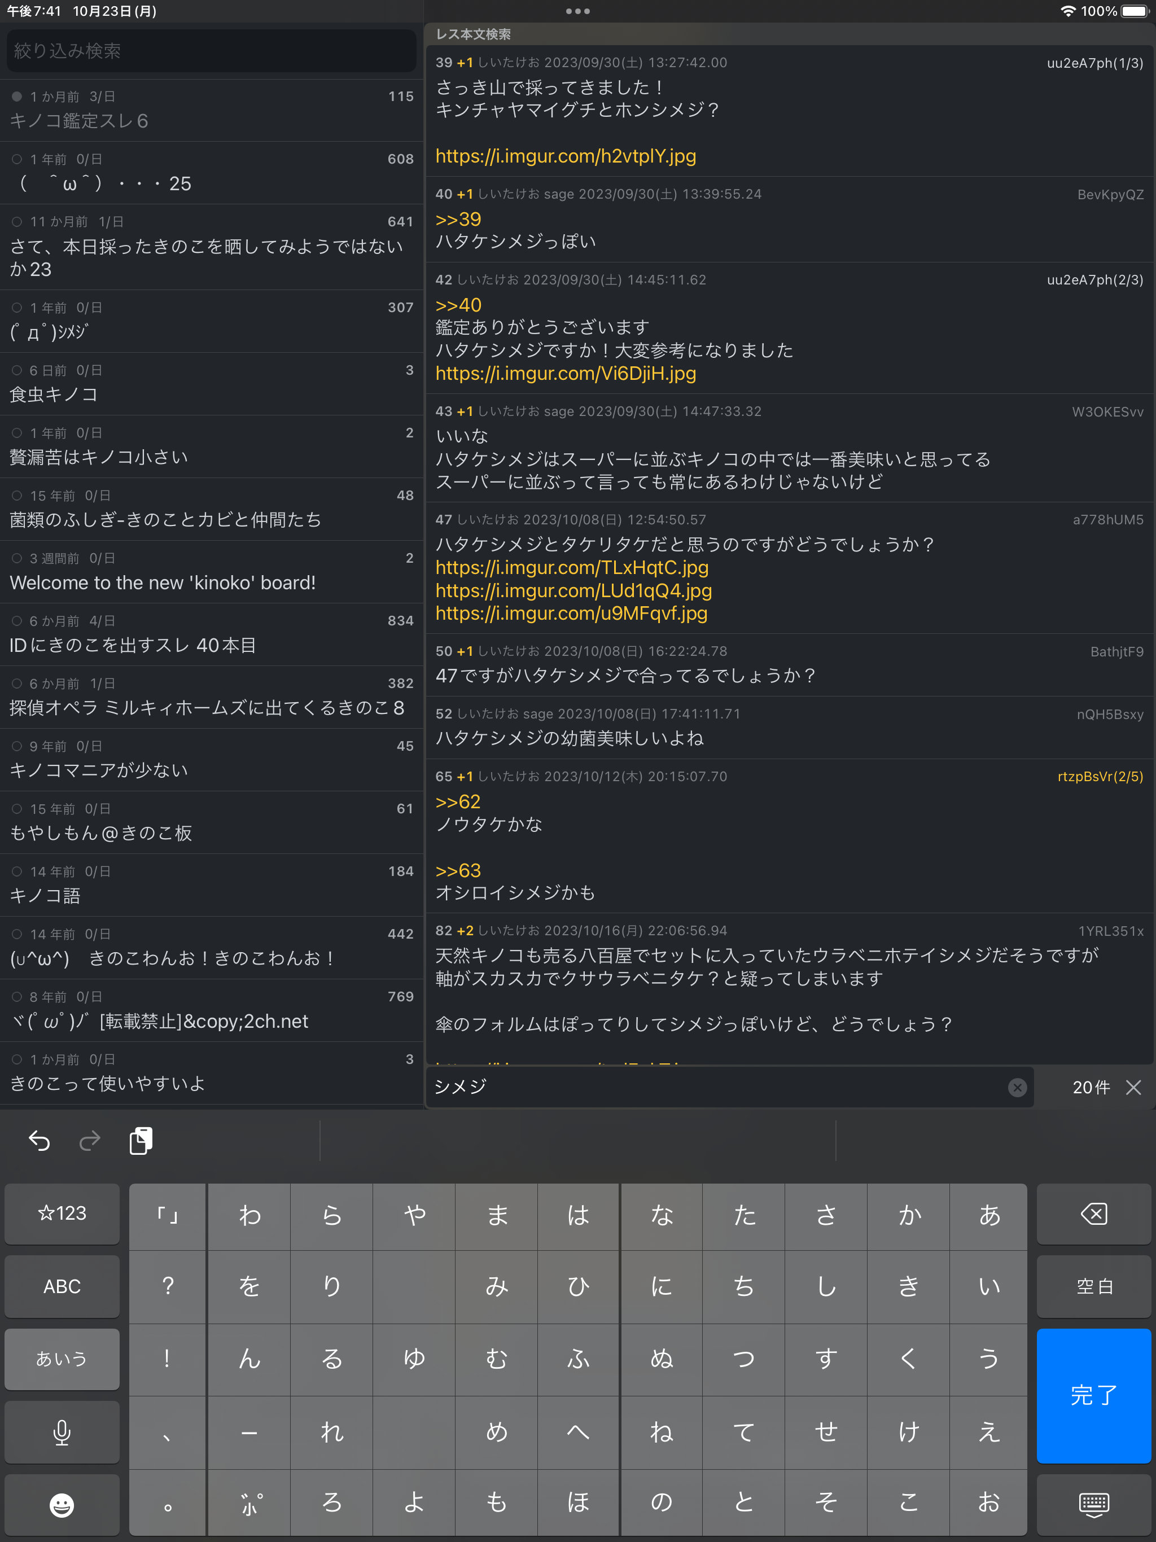The image size is (1156, 1542).
Task: Tap the undo arrow above the keyboard
Action: [x=40, y=1141]
